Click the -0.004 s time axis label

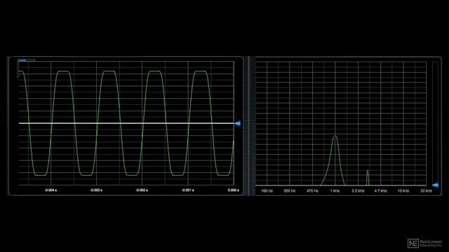coord(51,190)
